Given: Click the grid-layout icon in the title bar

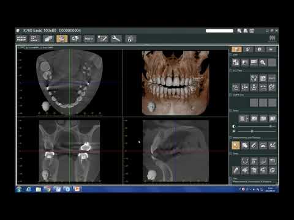Looking at the screenshot, I should [x=252, y=31].
